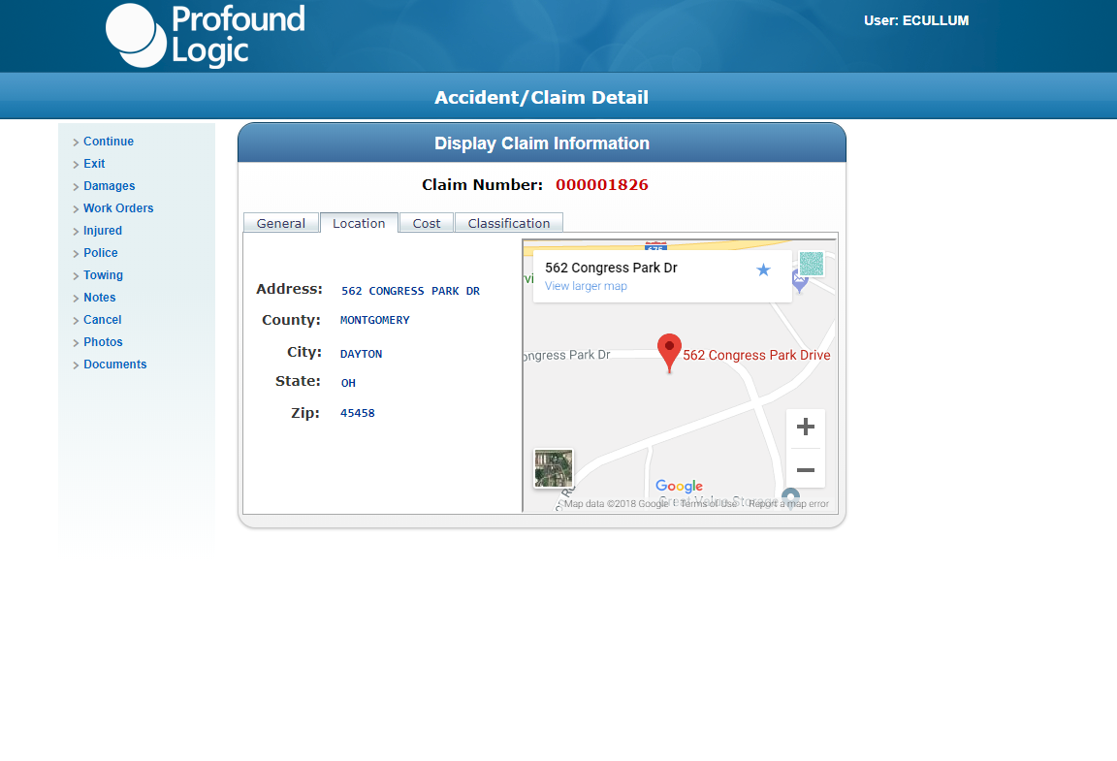Click View larger map link
The height and width of the screenshot is (761, 1117).
point(587,286)
